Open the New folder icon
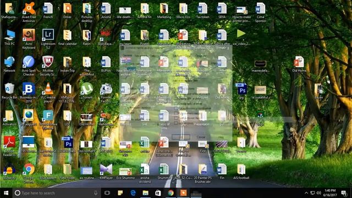This screenshot has width=352, height=198. [x=67, y=172]
